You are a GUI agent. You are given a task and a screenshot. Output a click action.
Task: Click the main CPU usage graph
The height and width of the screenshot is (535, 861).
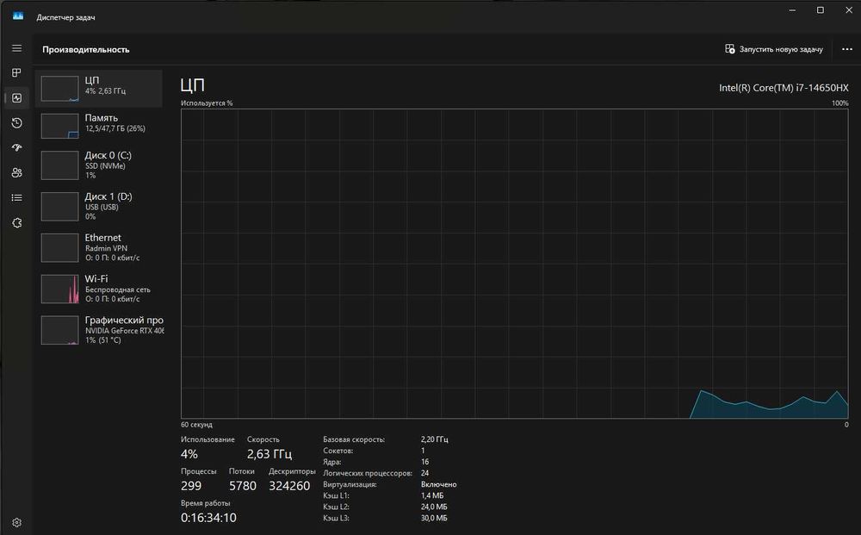[x=515, y=264]
